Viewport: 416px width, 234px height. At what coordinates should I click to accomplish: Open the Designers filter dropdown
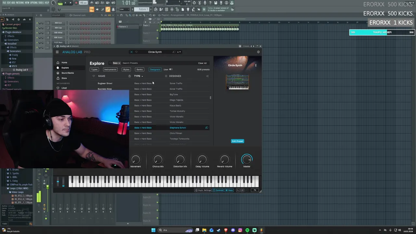coord(155,69)
